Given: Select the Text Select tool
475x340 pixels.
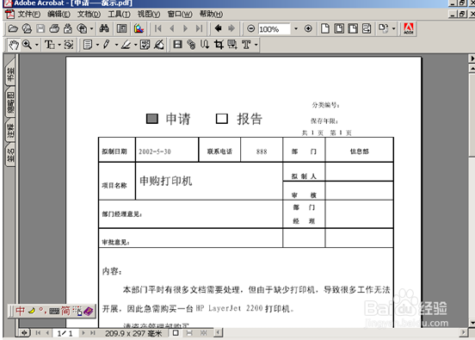Looking at the screenshot, I should [49, 45].
